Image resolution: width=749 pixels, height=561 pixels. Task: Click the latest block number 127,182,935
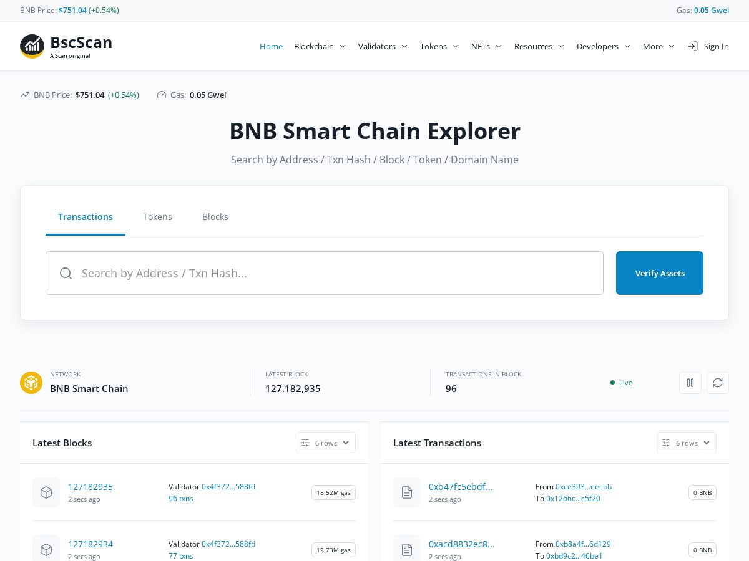point(293,388)
